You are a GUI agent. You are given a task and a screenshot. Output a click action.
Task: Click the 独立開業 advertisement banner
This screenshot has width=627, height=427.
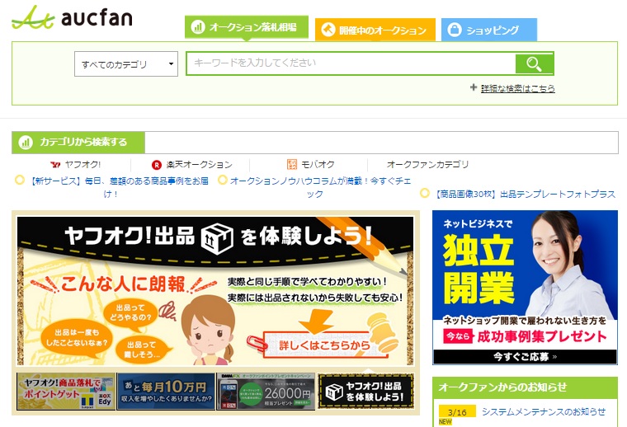tap(525, 288)
